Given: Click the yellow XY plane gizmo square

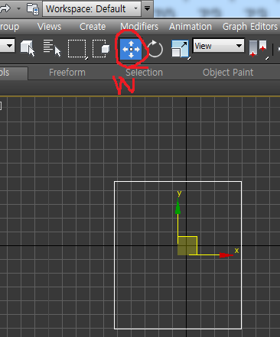Looking at the screenshot, I should pyautogui.click(x=187, y=246).
